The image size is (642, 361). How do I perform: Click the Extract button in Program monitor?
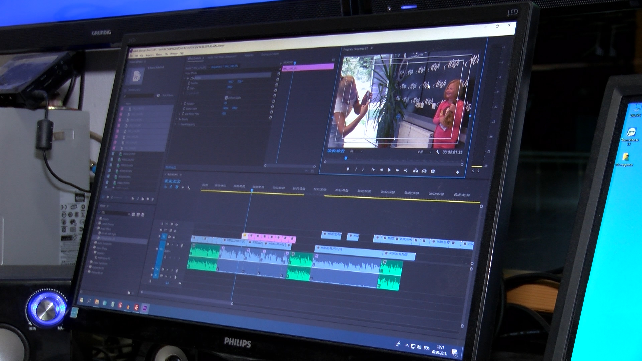[x=424, y=171]
